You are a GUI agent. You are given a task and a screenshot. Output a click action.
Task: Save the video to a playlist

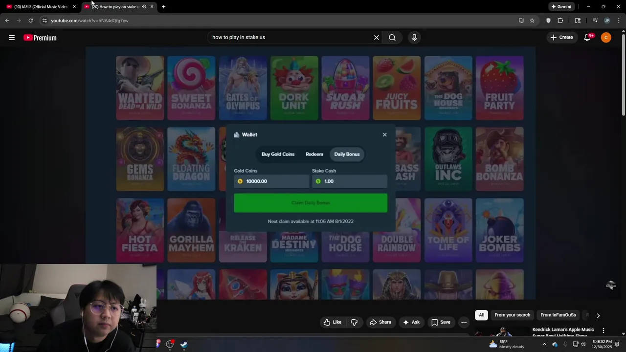tap(440, 322)
